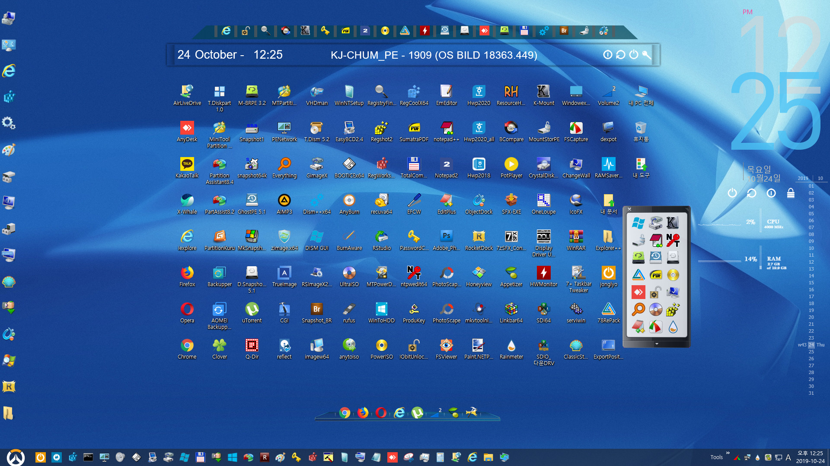This screenshot has height=466, width=830.
Task: Launch PowerISO desktop icon
Action: tap(381, 349)
